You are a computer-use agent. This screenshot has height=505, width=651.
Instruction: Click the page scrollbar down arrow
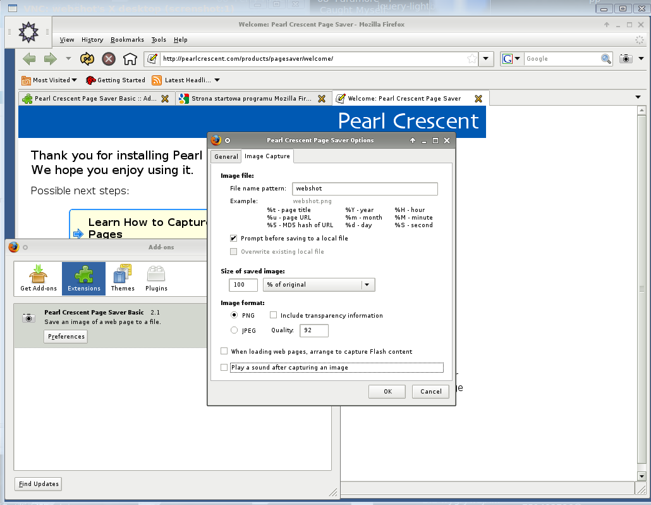(642, 477)
